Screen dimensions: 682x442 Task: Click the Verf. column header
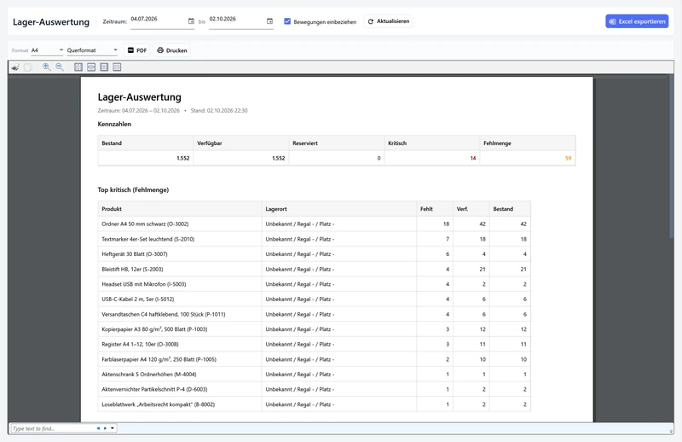pyautogui.click(x=471, y=209)
